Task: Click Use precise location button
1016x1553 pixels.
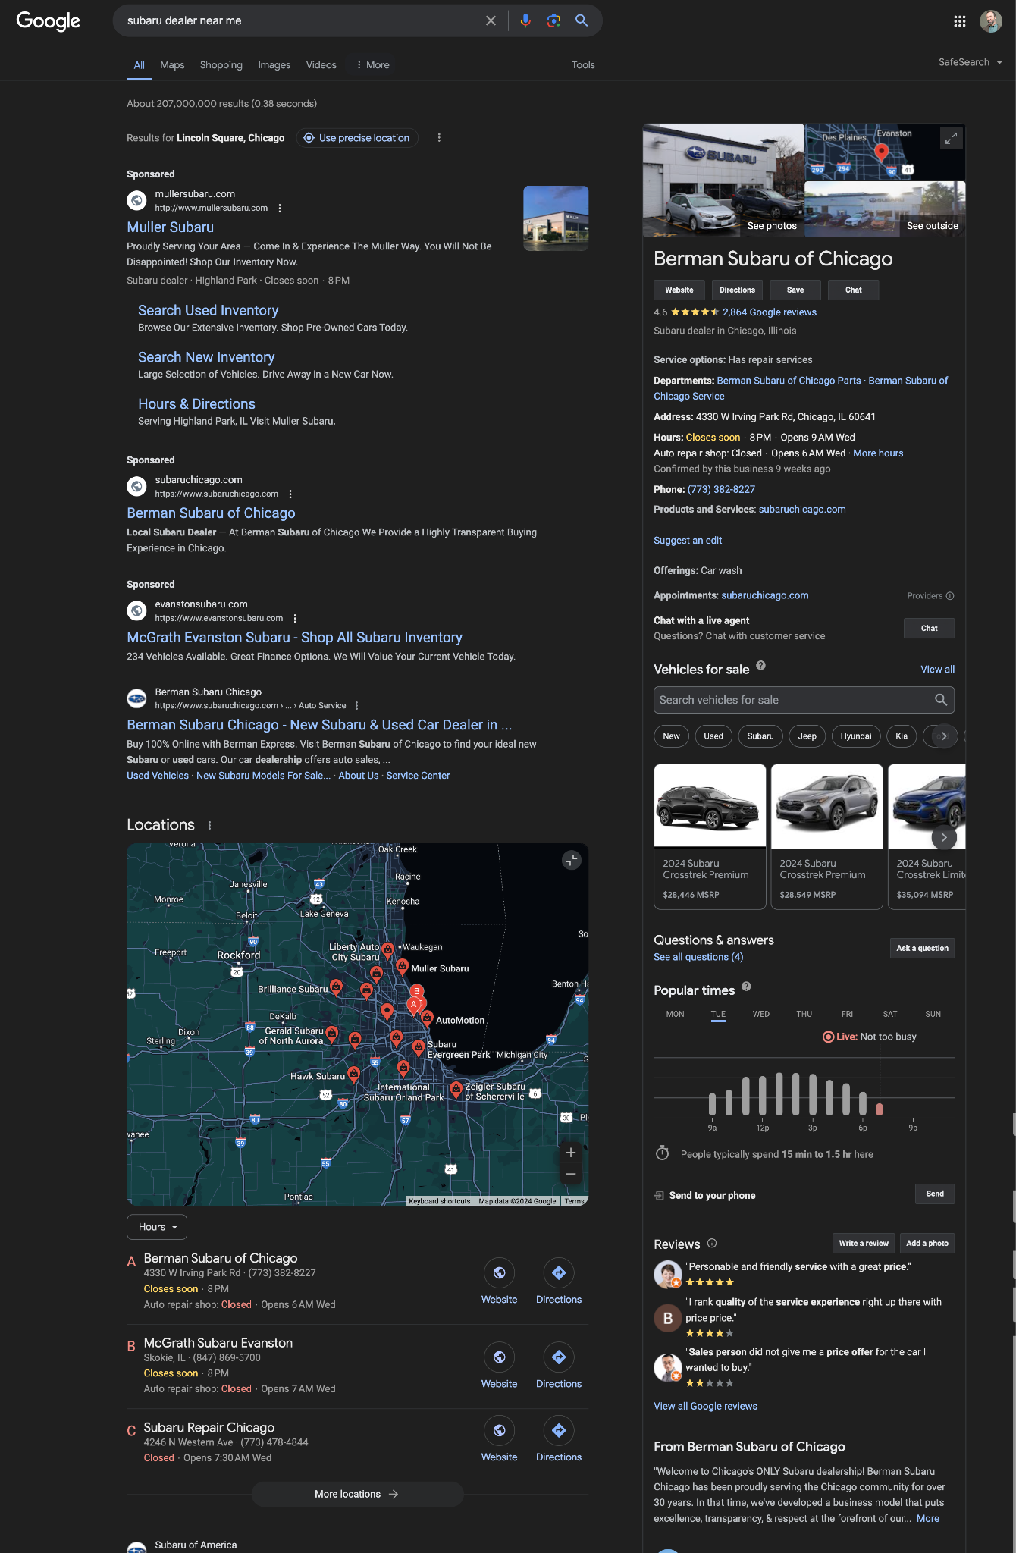Action: pyautogui.click(x=357, y=138)
